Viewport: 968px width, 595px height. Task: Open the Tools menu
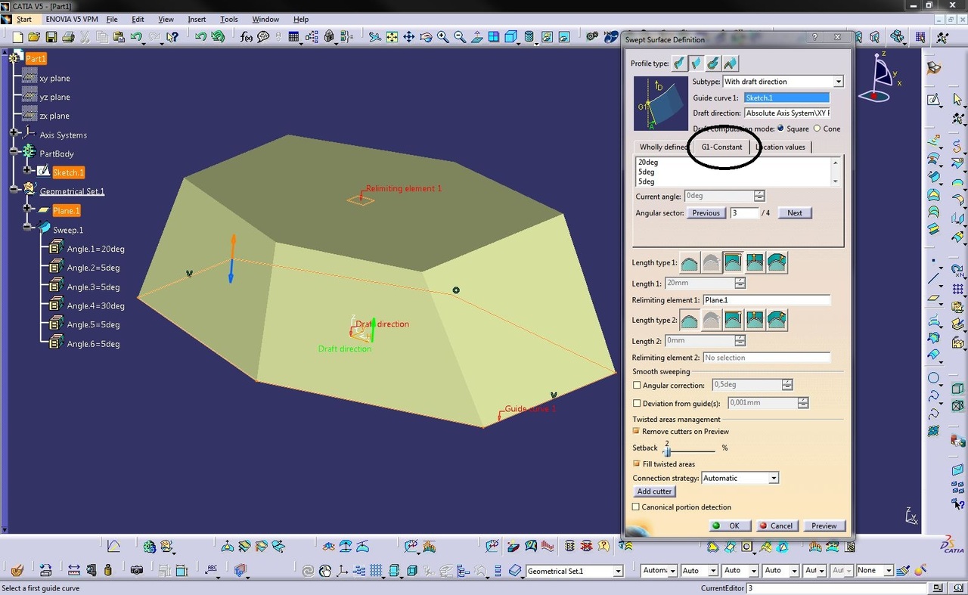(228, 19)
